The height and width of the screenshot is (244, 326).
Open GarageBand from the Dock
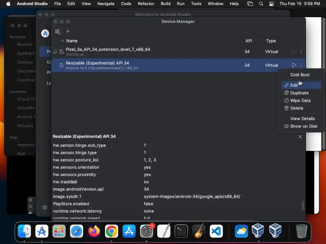tap(199, 231)
